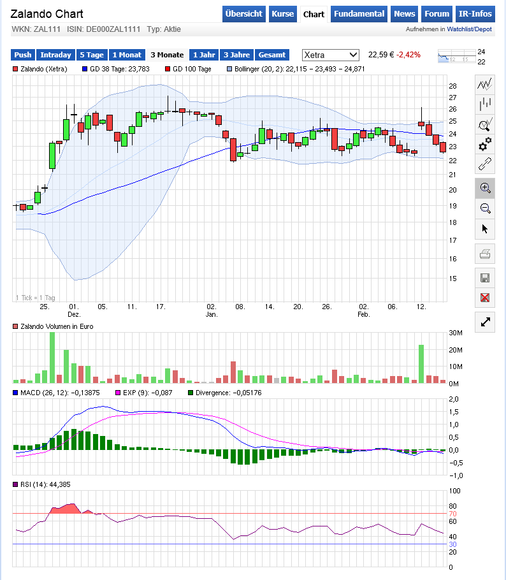Image resolution: width=506 pixels, height=580 pixels.
Task: Click the tall green volume bar near Feb 12
Action: coord(421,363)
